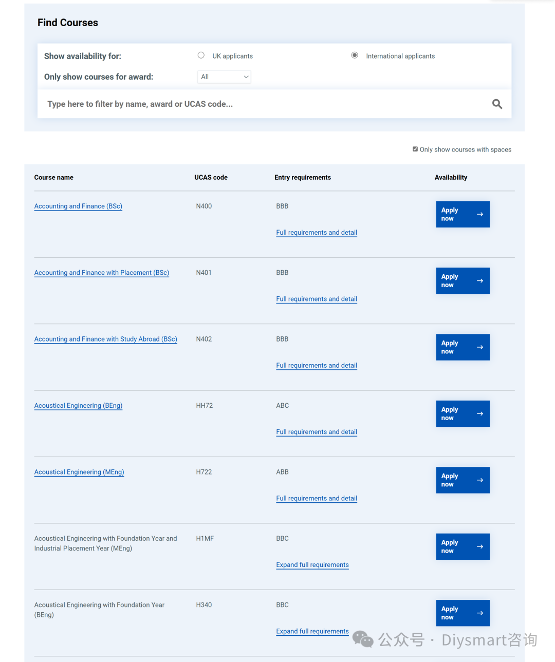Expand full requirements for H1MF course

click(312, 565)
